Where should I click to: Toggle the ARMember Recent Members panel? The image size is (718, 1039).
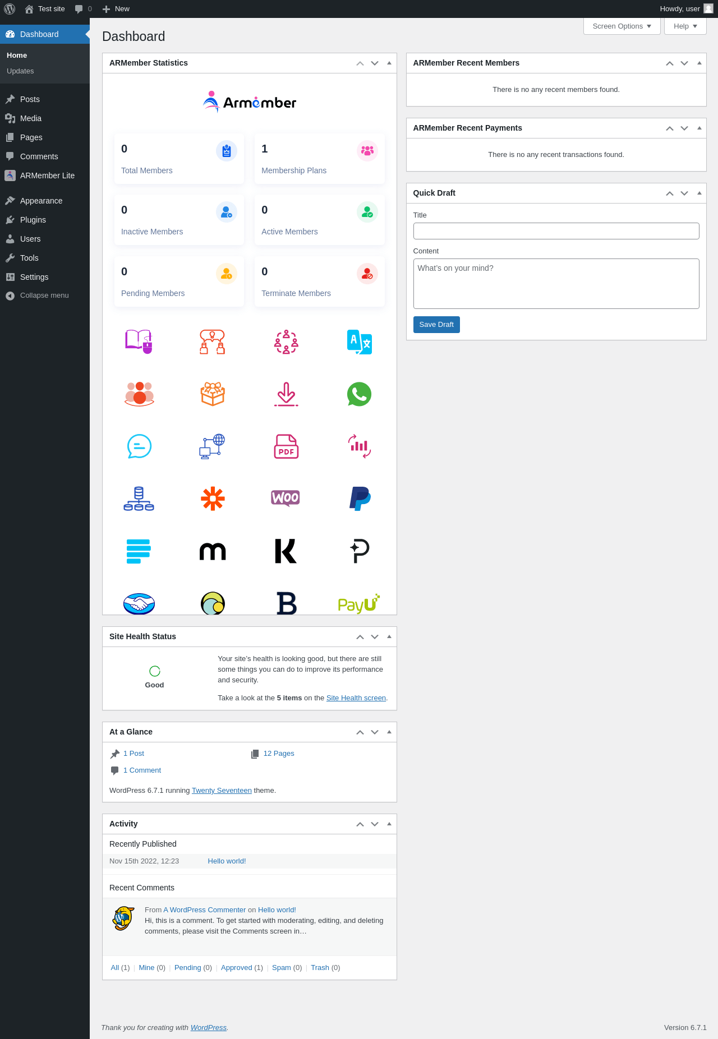[699, 63]
